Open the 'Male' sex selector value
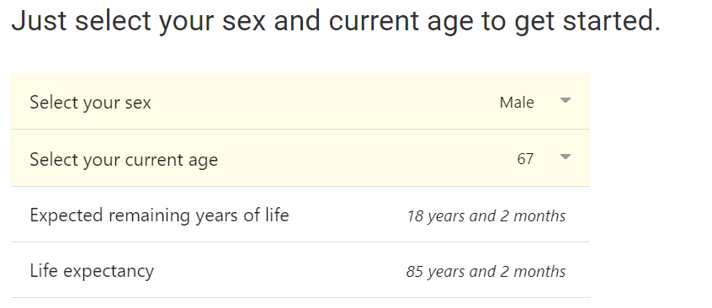 [x=536, y=102]
